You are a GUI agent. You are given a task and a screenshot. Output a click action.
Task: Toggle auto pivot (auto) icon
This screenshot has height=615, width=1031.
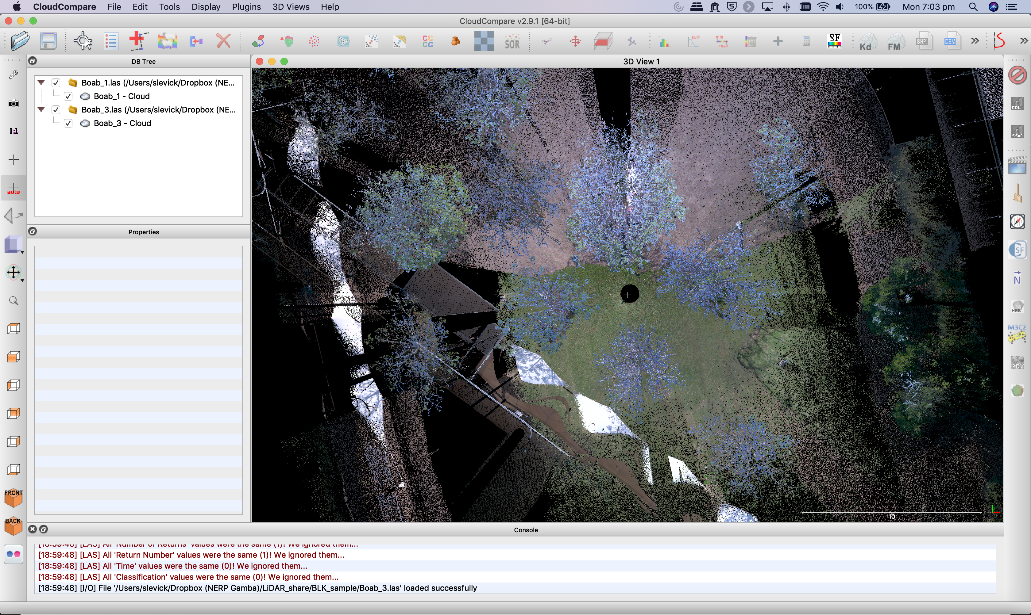click(14, 188)
